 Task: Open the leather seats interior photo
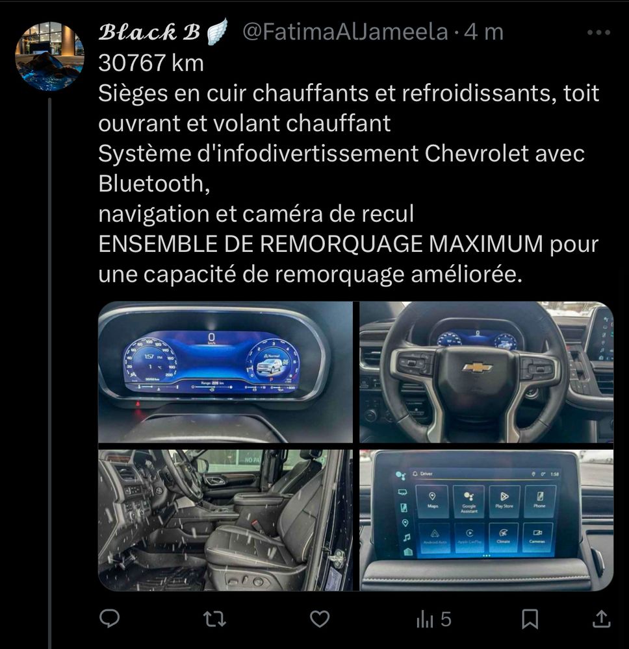[x=225, y=520]
